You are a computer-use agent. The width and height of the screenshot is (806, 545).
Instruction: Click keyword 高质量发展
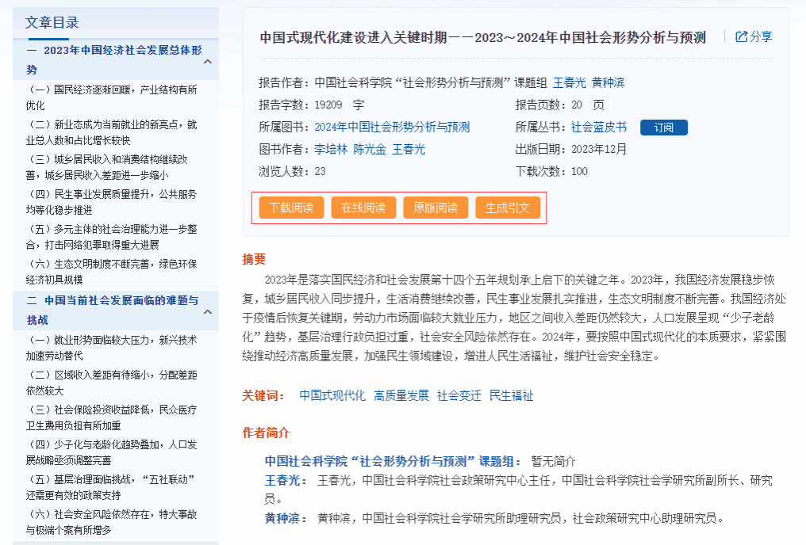click(x=401, y=395)
